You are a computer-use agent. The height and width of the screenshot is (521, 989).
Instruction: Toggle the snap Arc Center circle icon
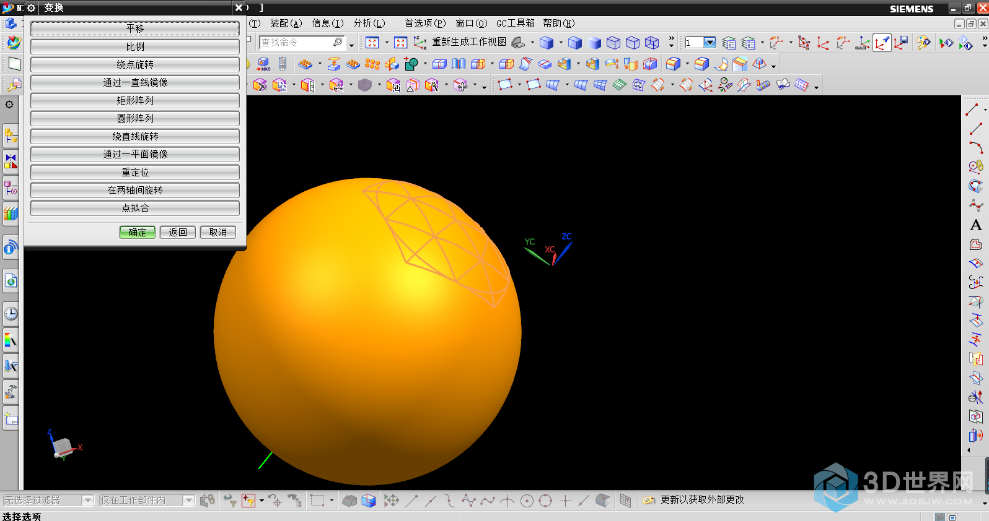527,501
